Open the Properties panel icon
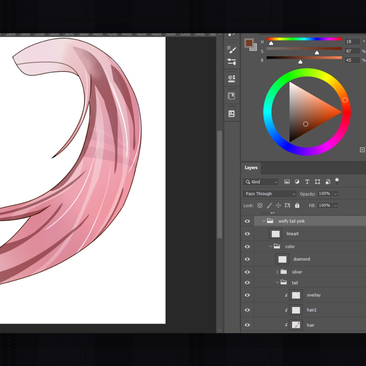This screenshot has width=366, height=366. [232, 114]
